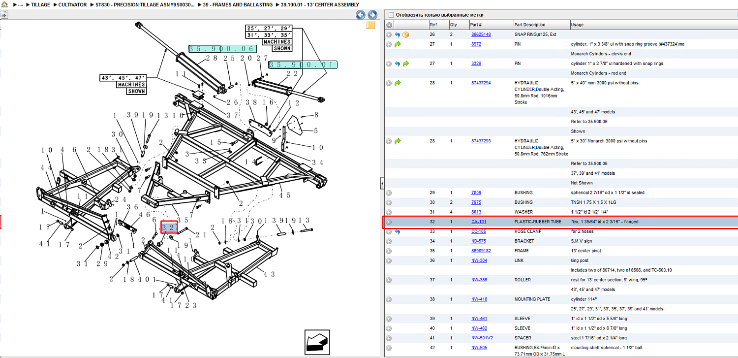The image size is (738, 358).
Task: Go to the catalog home icon
Action: (x=4, y=4)
